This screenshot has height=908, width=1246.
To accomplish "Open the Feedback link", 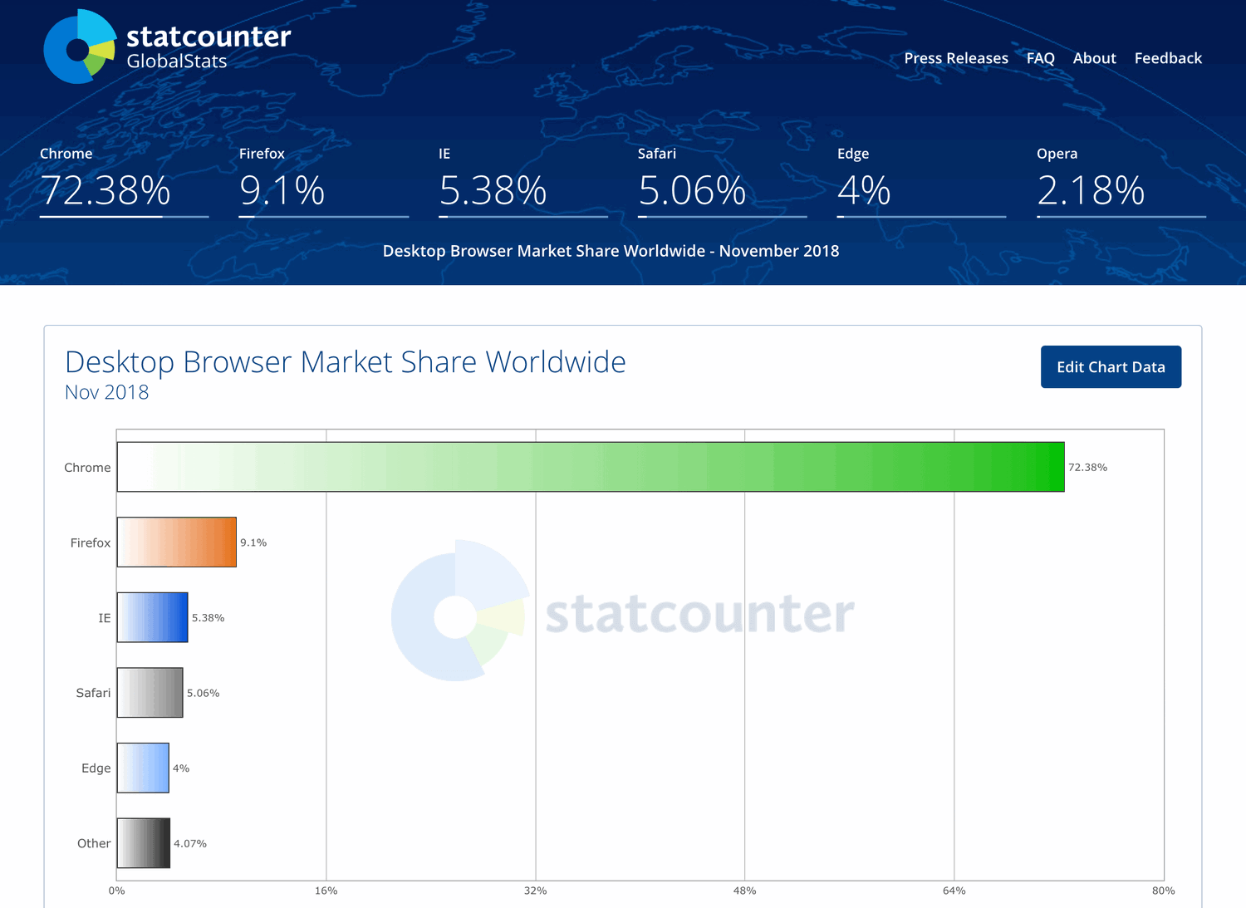I will pyautogui.click(x=1168, y=57).
